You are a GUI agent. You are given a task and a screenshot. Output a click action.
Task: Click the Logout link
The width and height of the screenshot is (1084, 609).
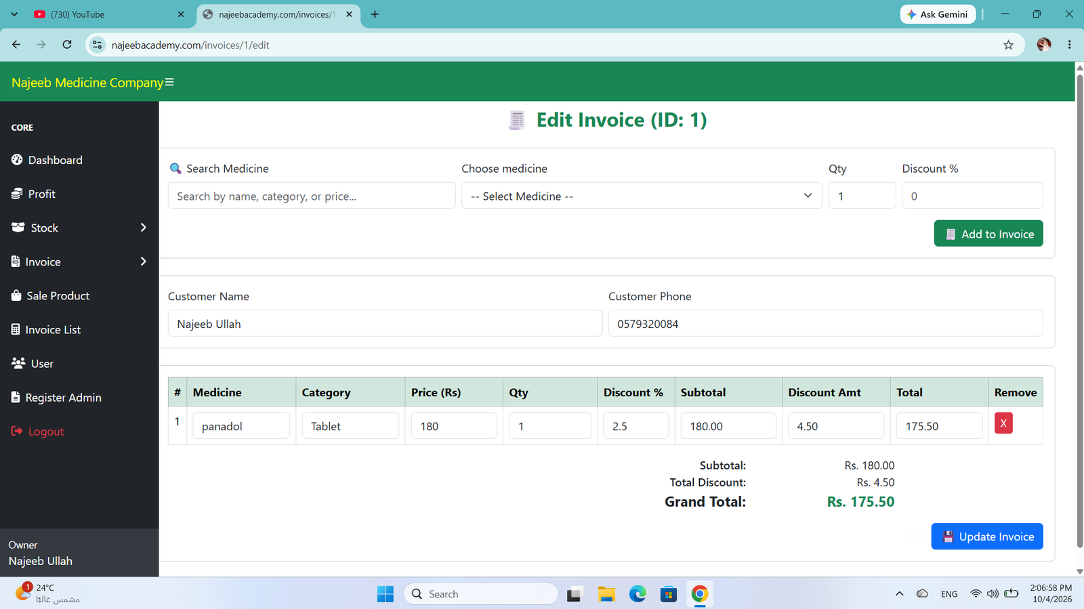[37, 431]
